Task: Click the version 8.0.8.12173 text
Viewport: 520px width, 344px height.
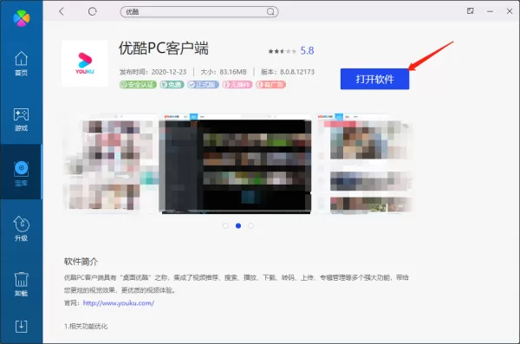Action: coord(296,72)
